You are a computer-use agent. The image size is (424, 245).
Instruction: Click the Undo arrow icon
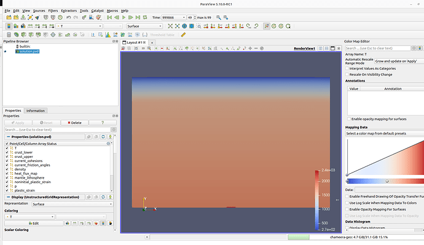tap(68, 18)
